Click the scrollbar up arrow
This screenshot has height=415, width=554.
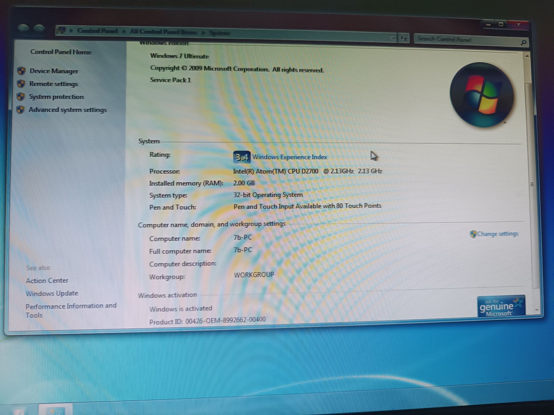click(527, 56)
